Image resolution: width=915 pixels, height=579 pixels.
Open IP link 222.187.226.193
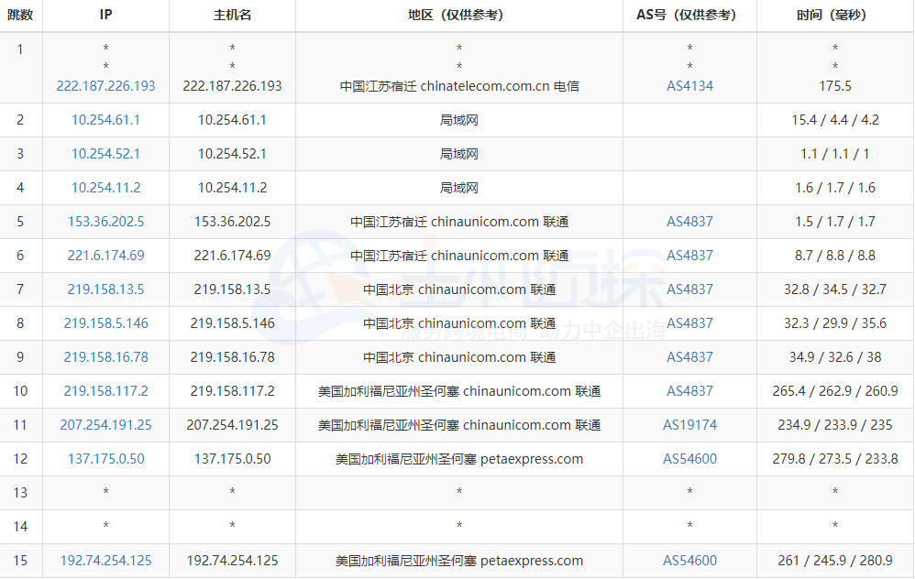105,86
